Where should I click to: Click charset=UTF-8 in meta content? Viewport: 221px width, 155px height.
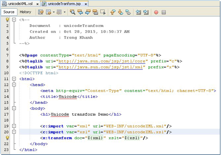tap(194, 91)
